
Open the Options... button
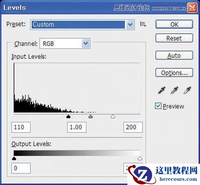174,73
